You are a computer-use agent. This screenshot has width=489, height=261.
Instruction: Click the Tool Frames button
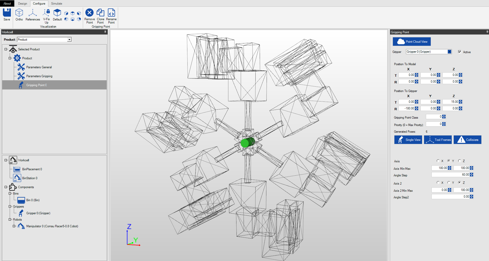tap(438, 140)
